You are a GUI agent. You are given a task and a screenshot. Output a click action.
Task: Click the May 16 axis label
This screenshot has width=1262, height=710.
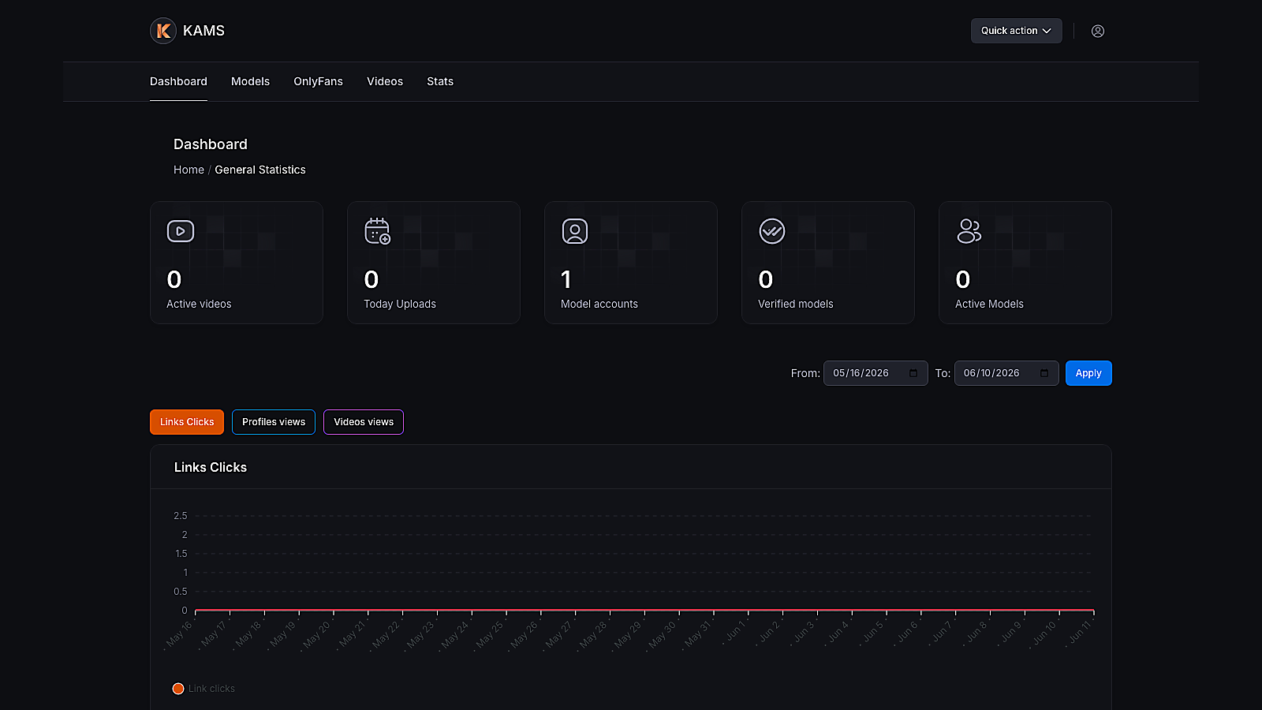[180, 634]
